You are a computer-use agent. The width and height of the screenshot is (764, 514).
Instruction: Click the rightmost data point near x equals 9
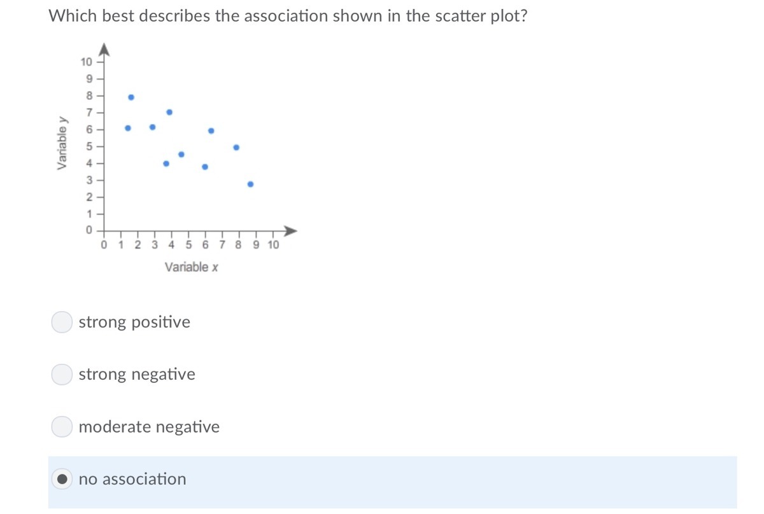point(250,184)
